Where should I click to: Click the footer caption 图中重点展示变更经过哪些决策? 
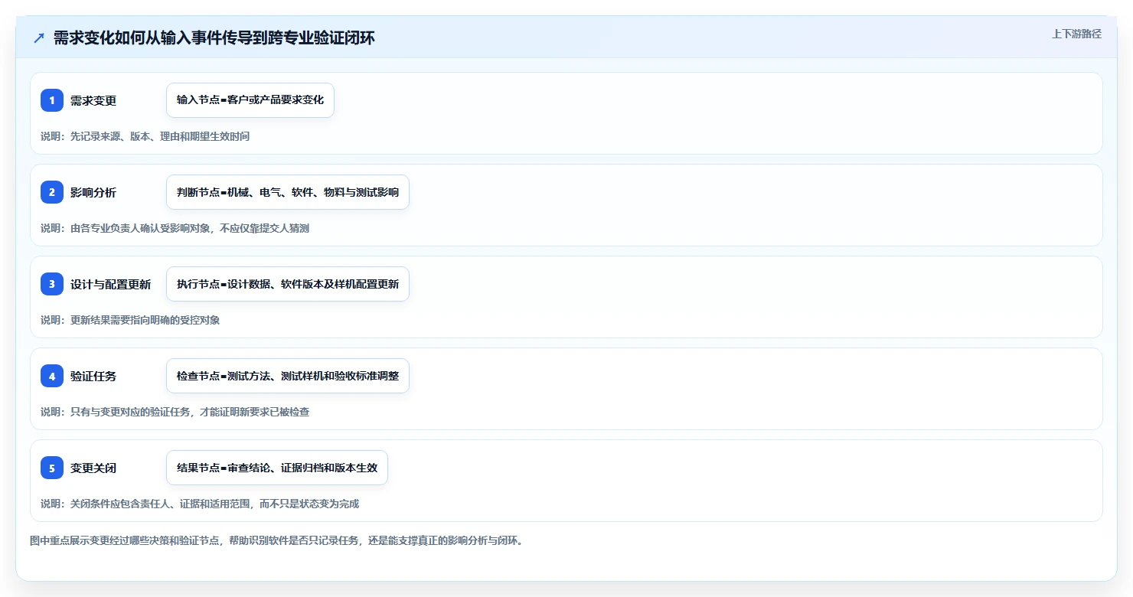pos(276,540)
